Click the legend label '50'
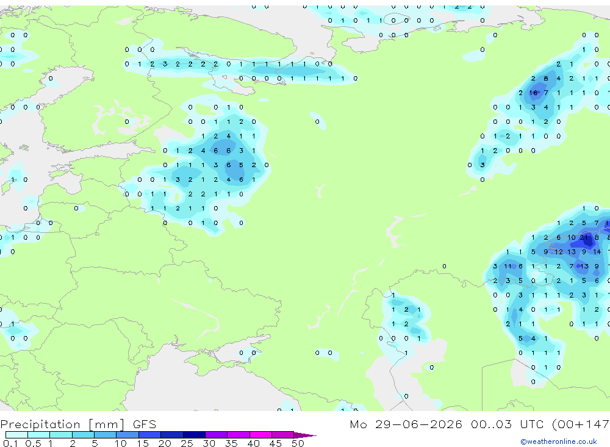The height and width of the screenshot is (447, 610). coord(298,443)
